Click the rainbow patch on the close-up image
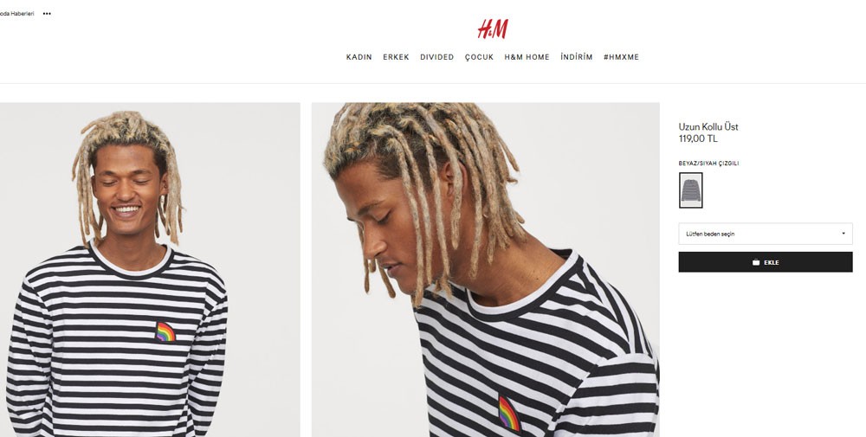Screen dimensions: 866x437 pyautogui.click(x=508, y=413)
